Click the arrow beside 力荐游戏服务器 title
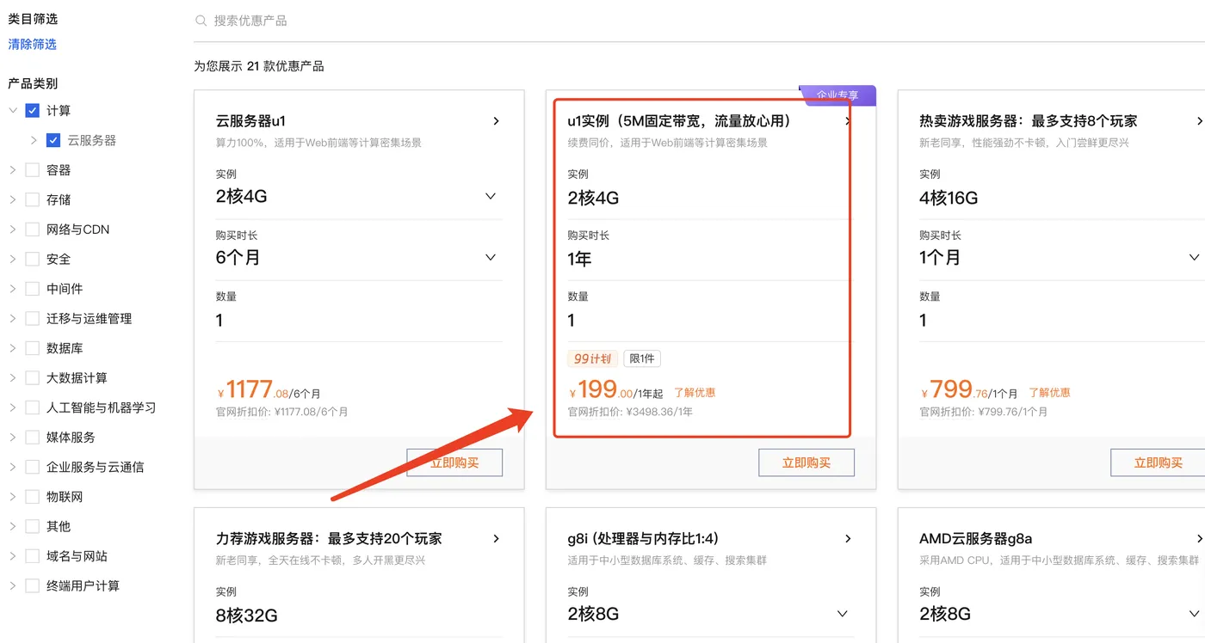Viewport: 1205px width, 643px height. [496, 538]
